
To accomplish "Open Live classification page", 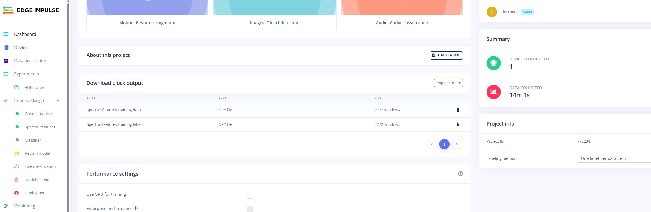I will click(x=40, y=166).
